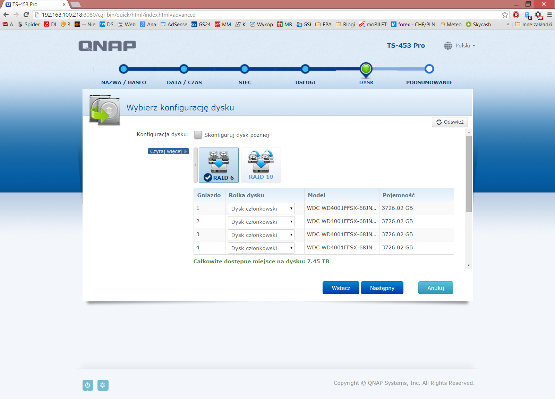Viewport: 555px width, 399px height.
Task: Go to the NAZWA / HASŁO step
Action: (123, 69)
